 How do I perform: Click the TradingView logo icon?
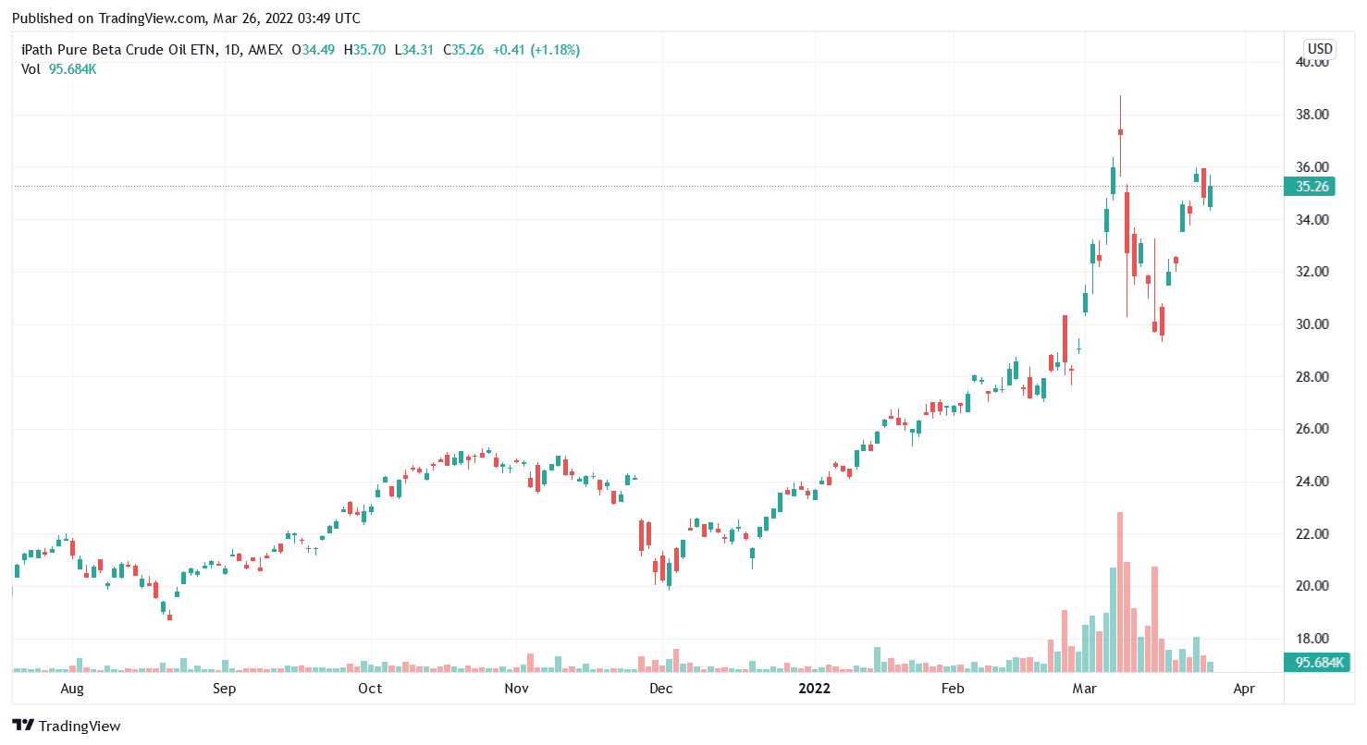pyautogui.click(x=23, y=726)
